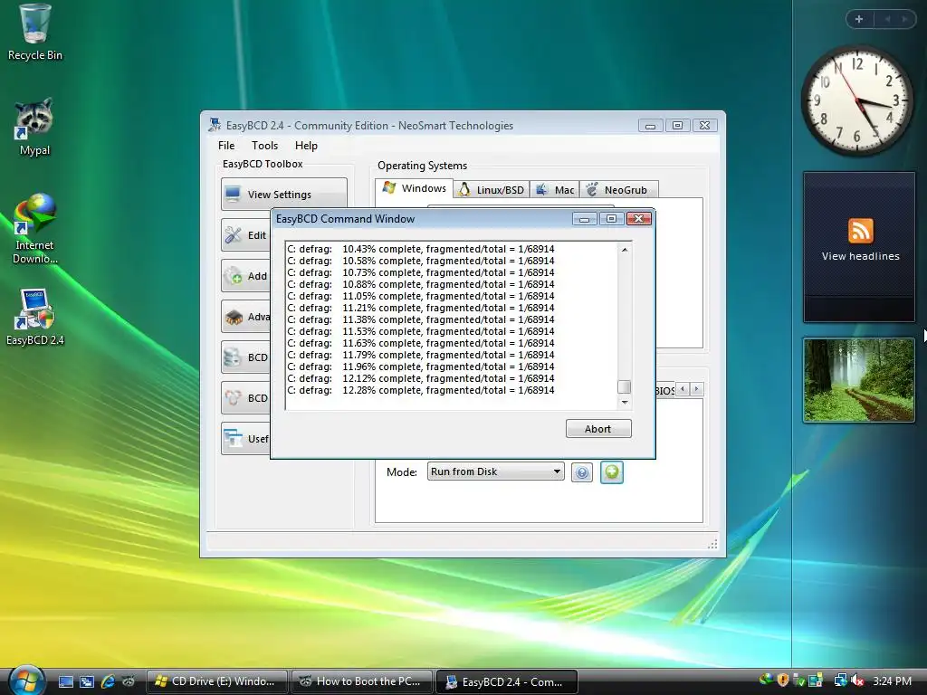Click the Edit boot menu toolbox button
The image size is (927, 695).
(246, 235)
